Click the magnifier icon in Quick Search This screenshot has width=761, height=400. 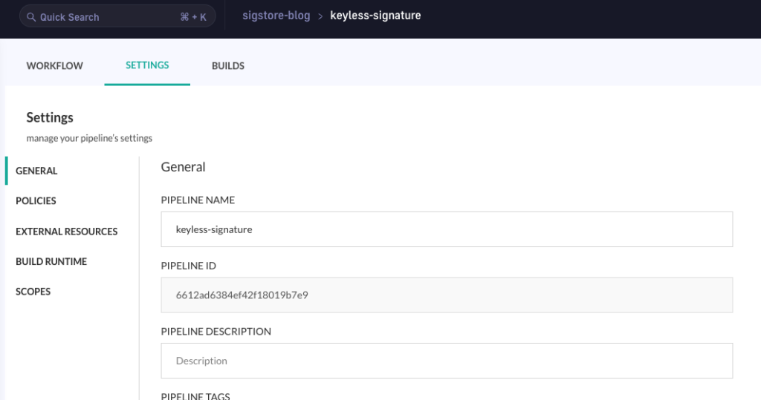pyautogui.click(x=31, y=17)
